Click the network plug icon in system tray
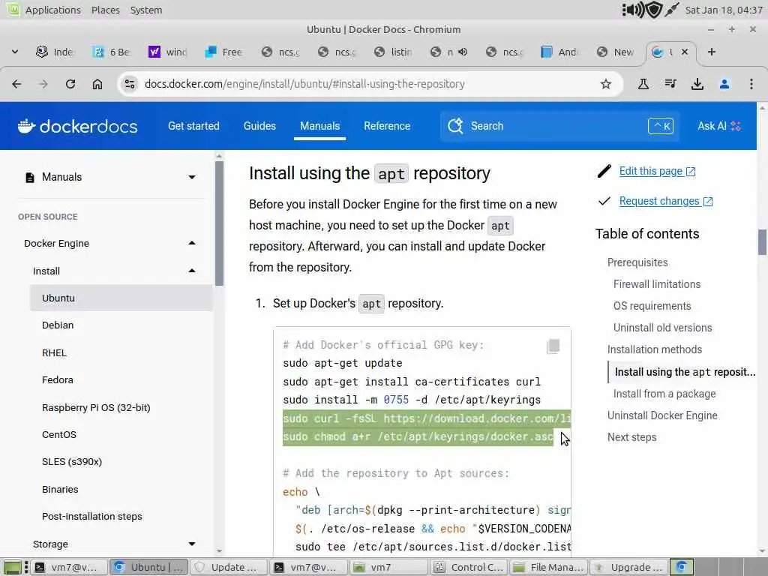The width and height of the screenshot is (768, 576). click(x=672, y=10)
